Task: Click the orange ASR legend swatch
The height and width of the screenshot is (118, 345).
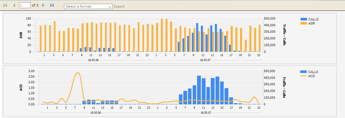Action: coord(304,23)
